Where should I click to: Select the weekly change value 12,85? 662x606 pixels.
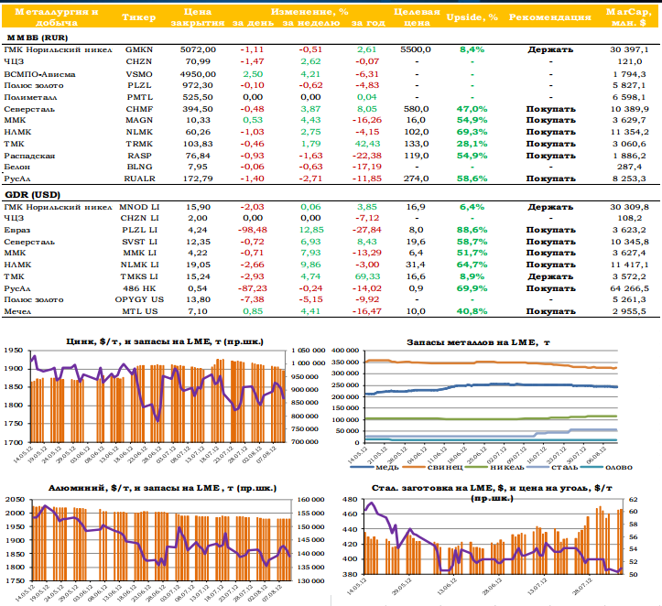coord(310,230)
